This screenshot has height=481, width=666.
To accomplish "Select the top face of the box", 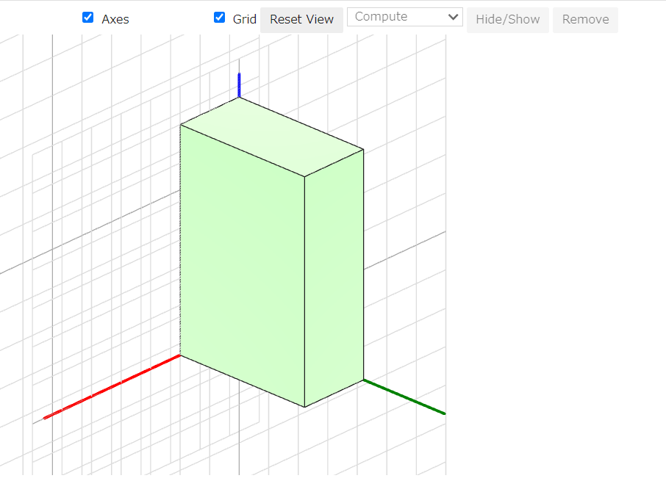I will 272,137.
